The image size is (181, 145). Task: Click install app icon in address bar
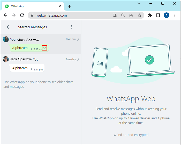[x=115, y=15]
